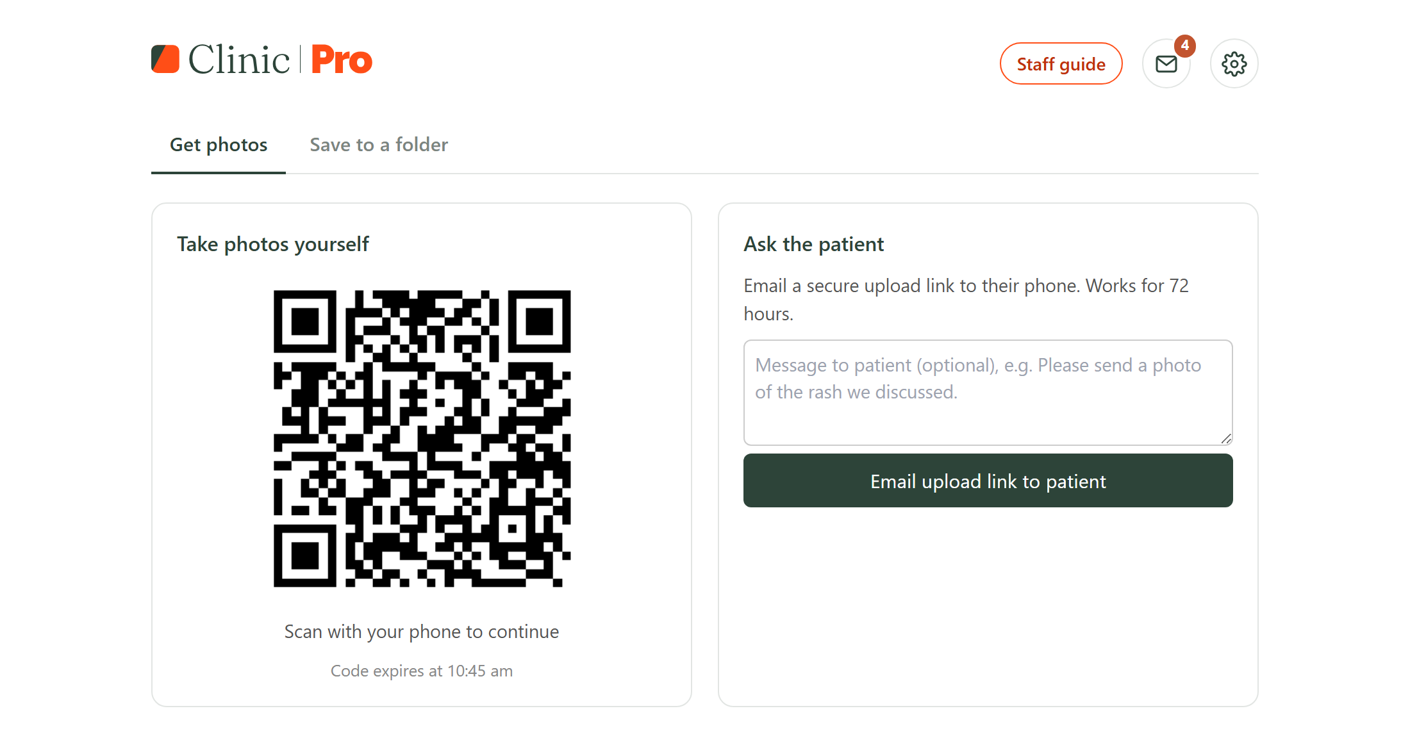Click the orange "Pro" text in the logo
Image resolution: width=1410 pixels, height=745 pixels.
pos(342,60)
